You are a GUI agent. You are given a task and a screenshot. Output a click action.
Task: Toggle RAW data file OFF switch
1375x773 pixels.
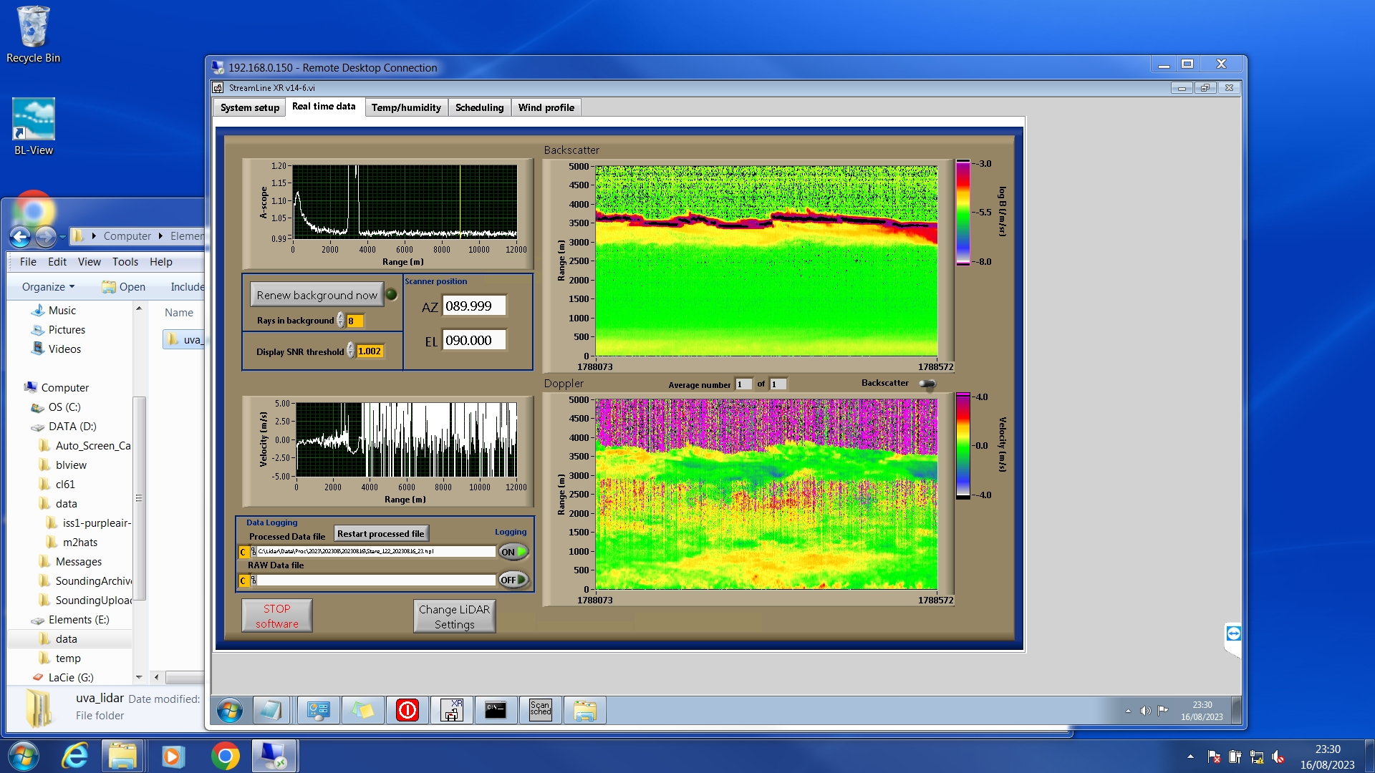(513, 580)
